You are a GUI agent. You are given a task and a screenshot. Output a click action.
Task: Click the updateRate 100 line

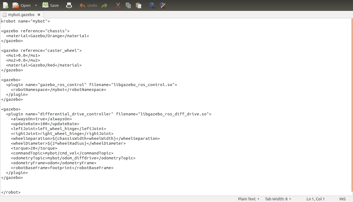[45, 124]
